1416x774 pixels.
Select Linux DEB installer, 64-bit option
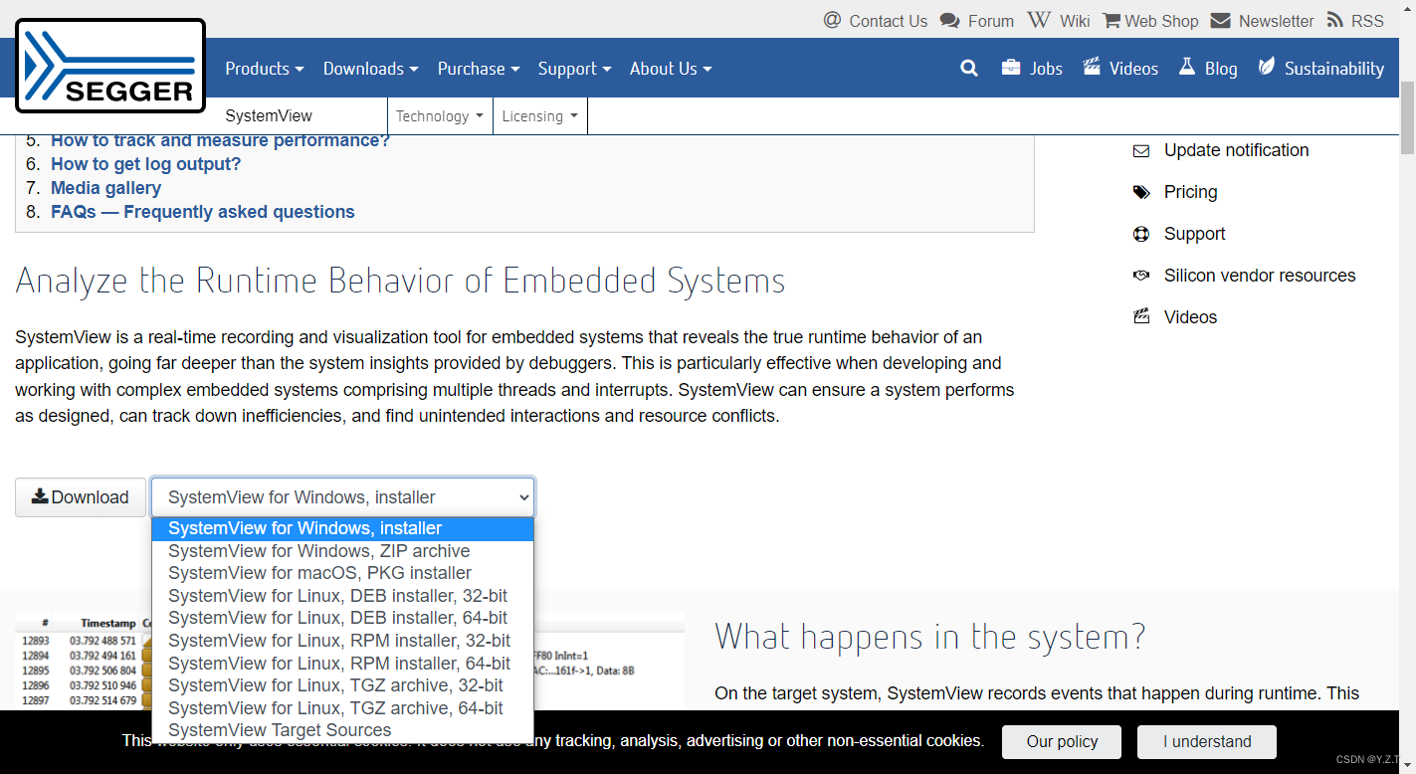coord(342,618)
